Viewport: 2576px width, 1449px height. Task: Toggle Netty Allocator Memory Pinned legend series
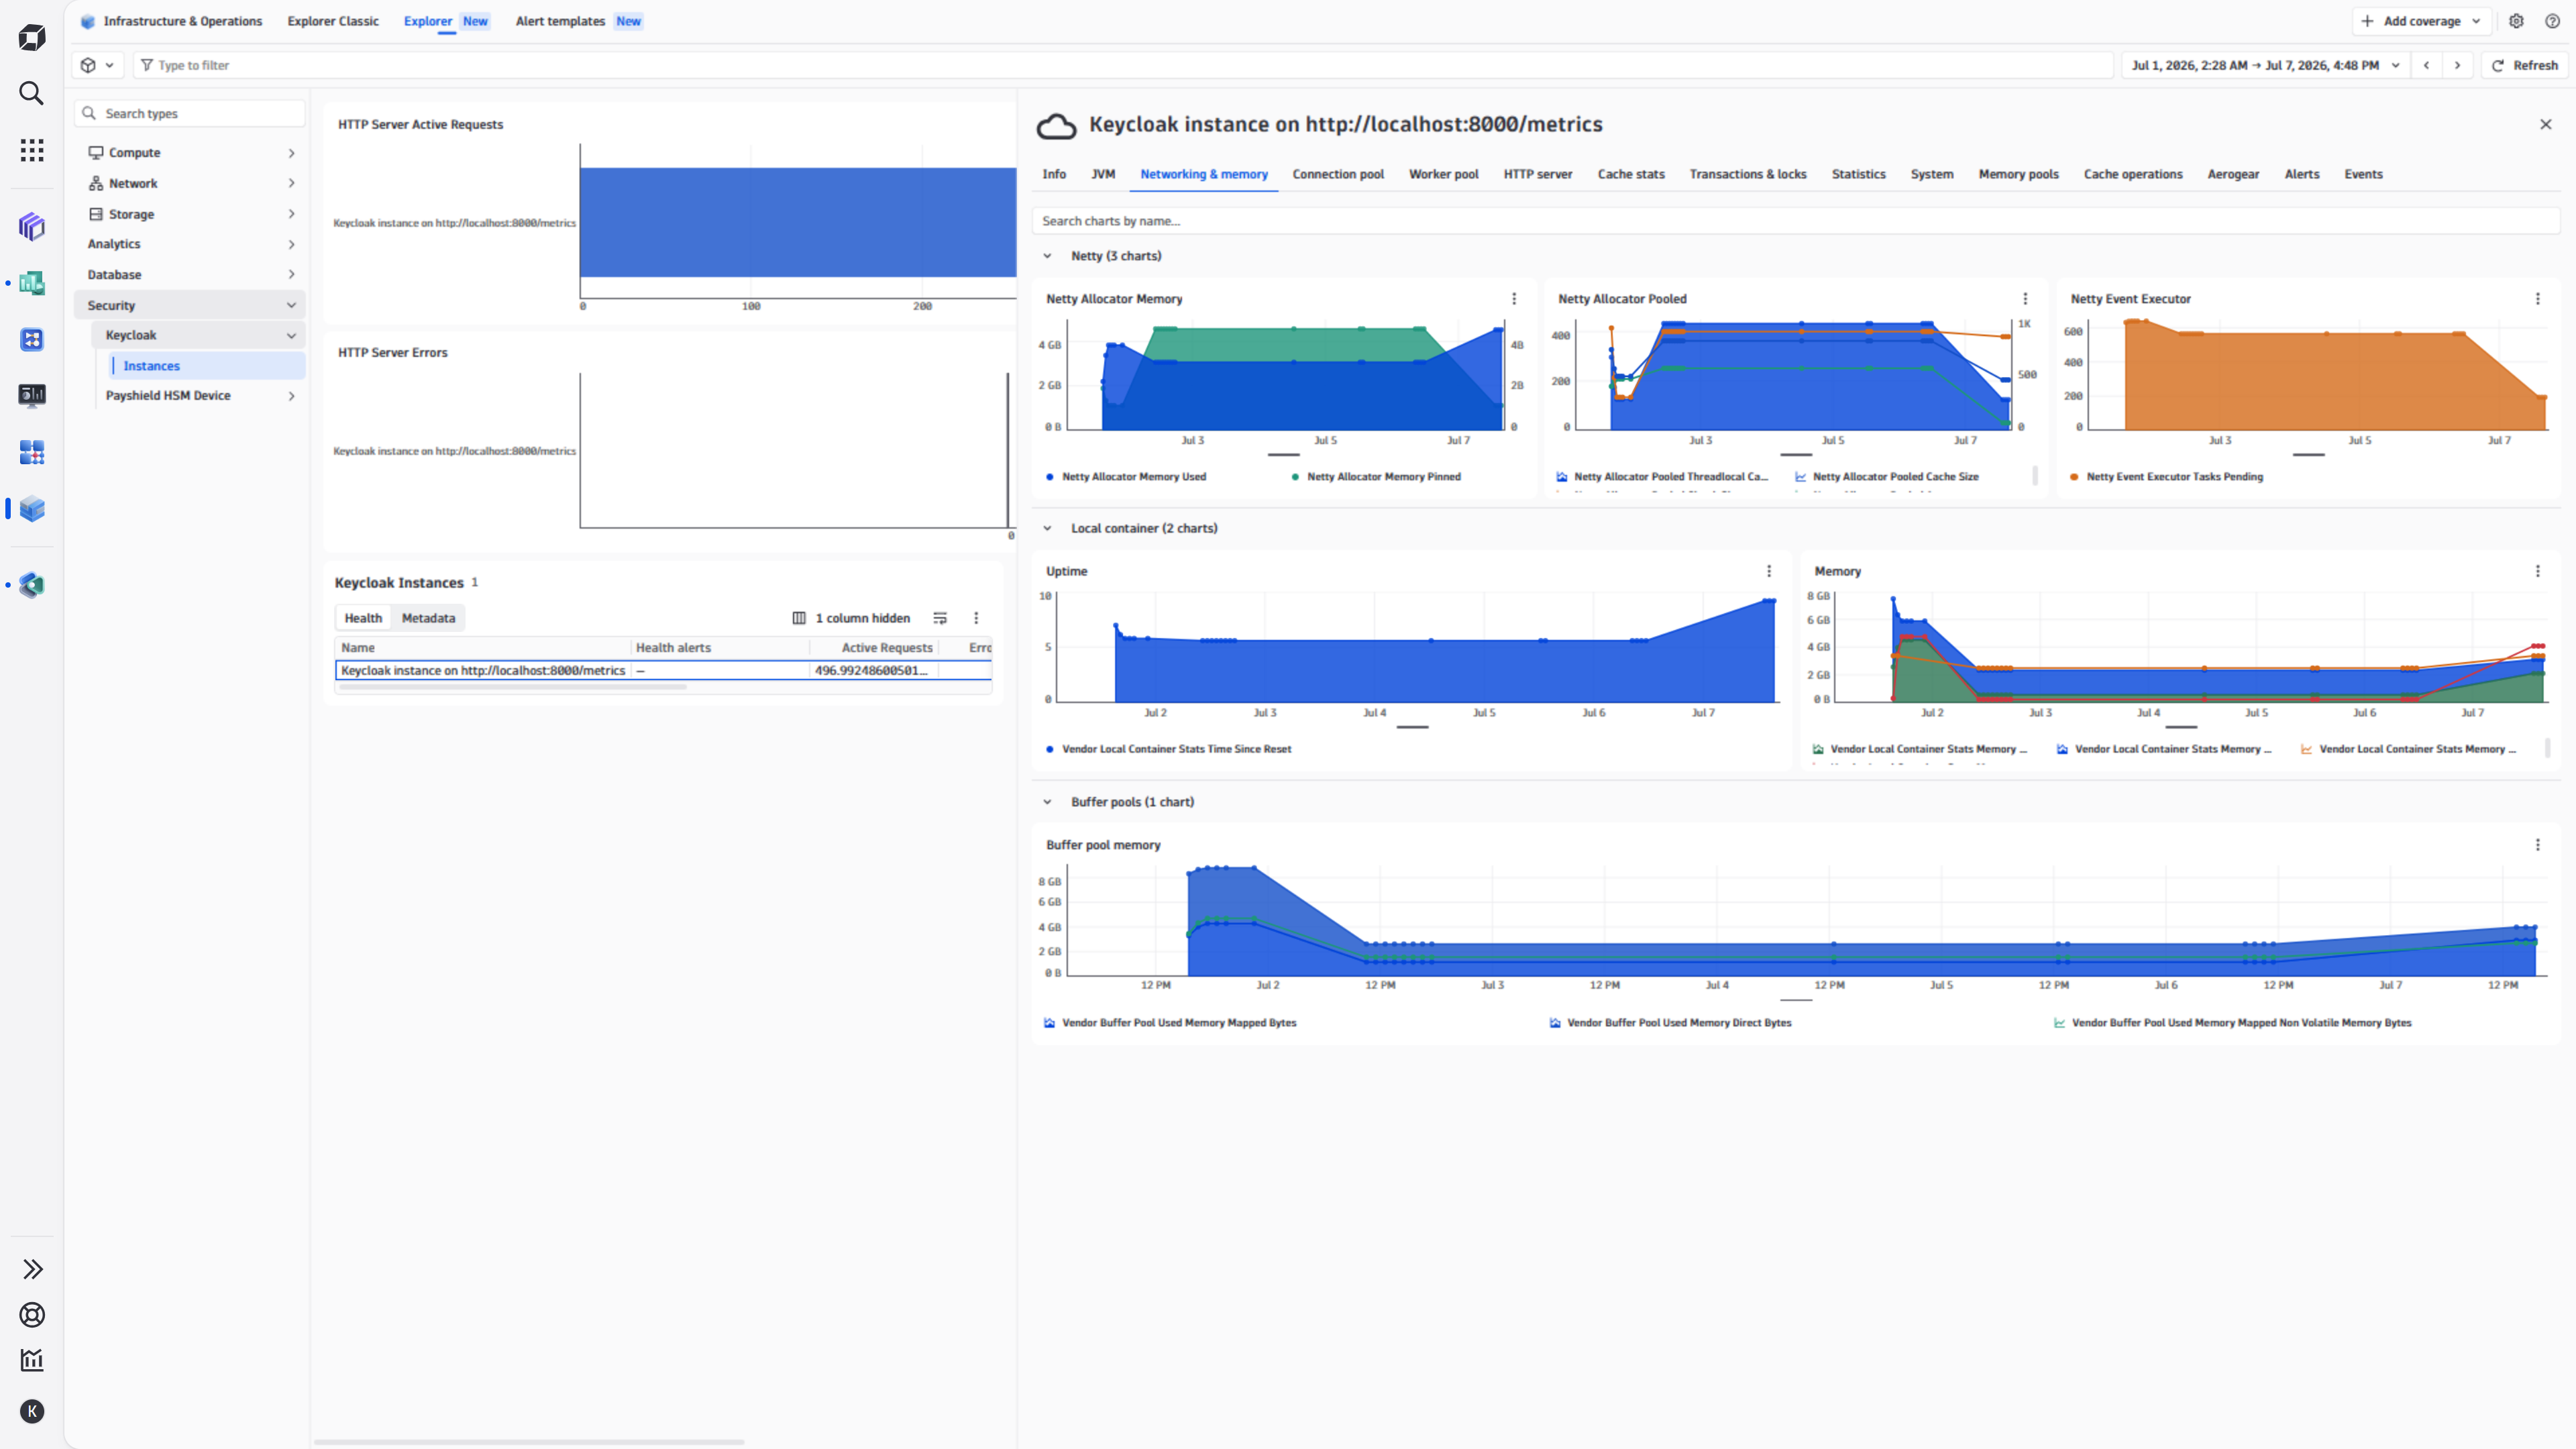pos(1376,477)
